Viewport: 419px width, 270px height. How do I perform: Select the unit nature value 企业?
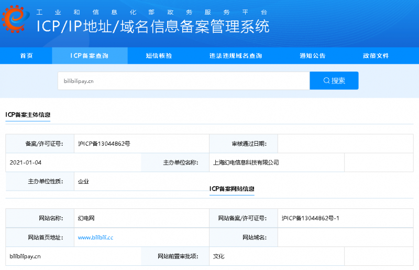click(83, 182)
